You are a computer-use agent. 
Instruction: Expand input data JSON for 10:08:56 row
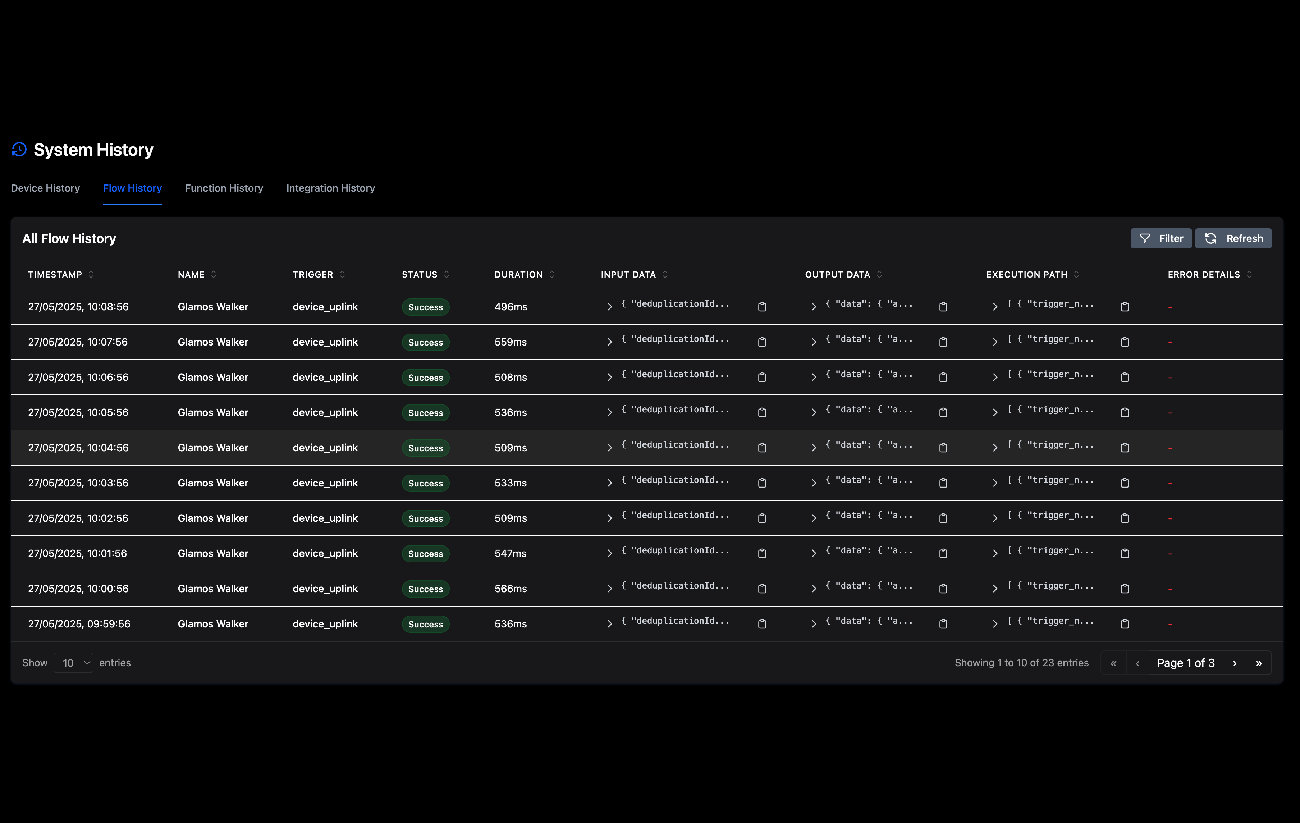coord(609,307)
